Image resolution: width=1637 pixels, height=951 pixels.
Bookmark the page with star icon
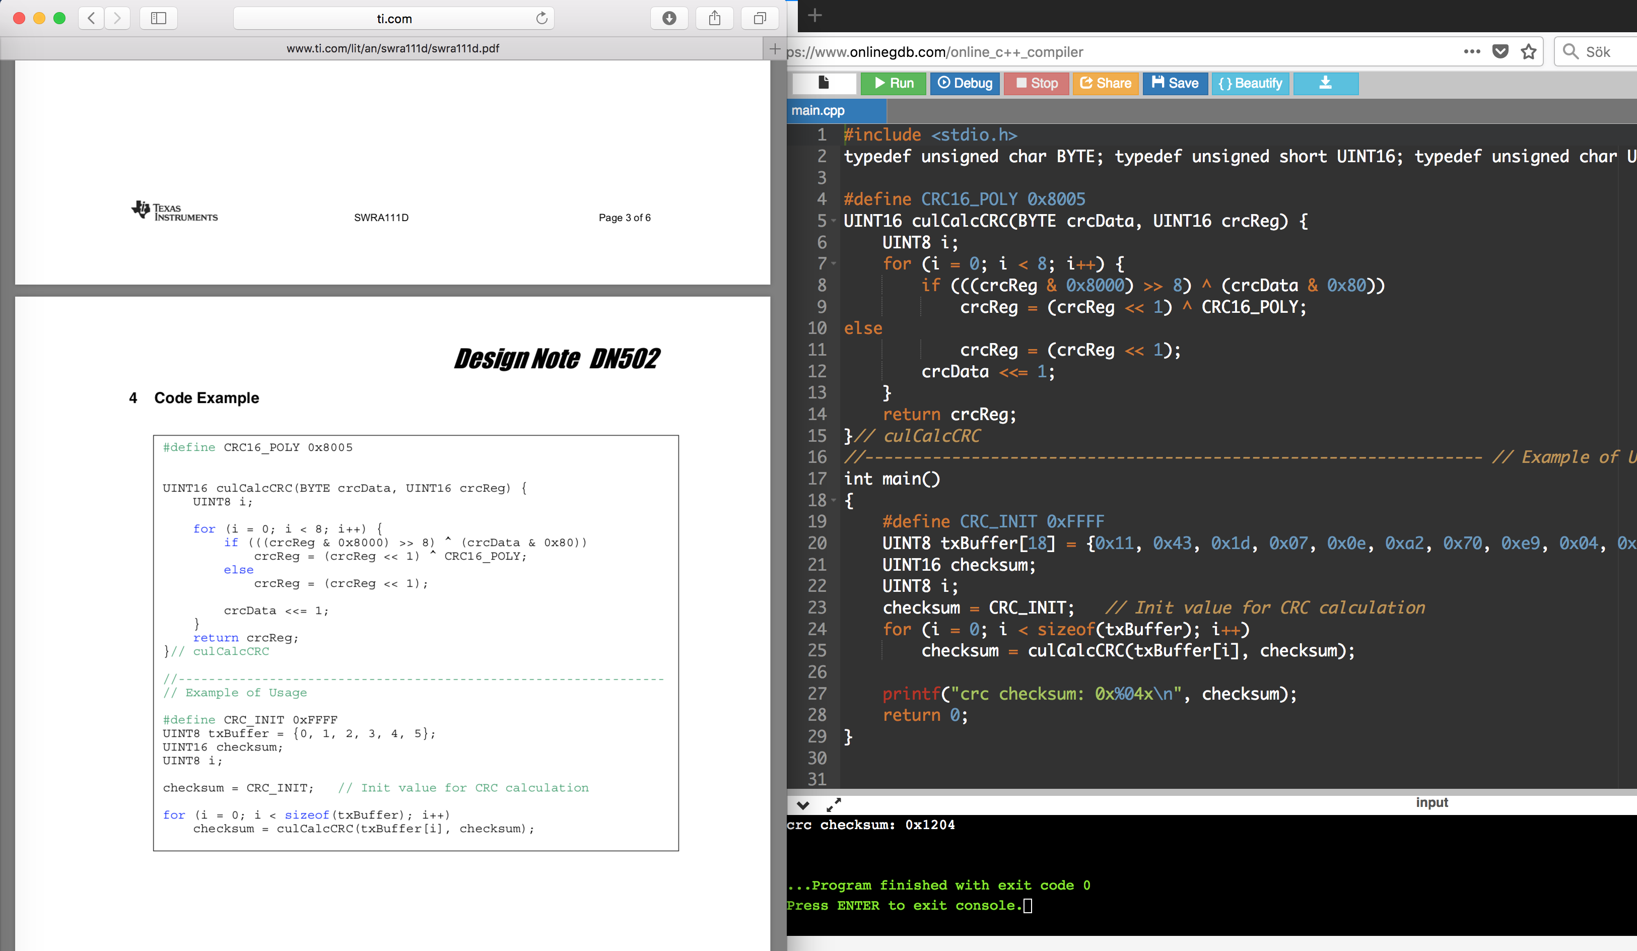pos(1529,52)
